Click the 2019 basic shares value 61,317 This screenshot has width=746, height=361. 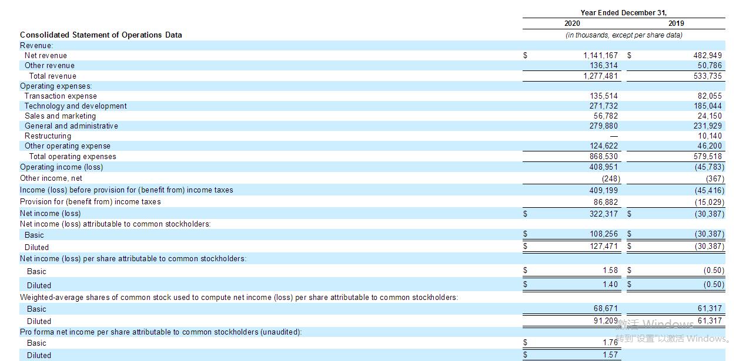[710, 308]
